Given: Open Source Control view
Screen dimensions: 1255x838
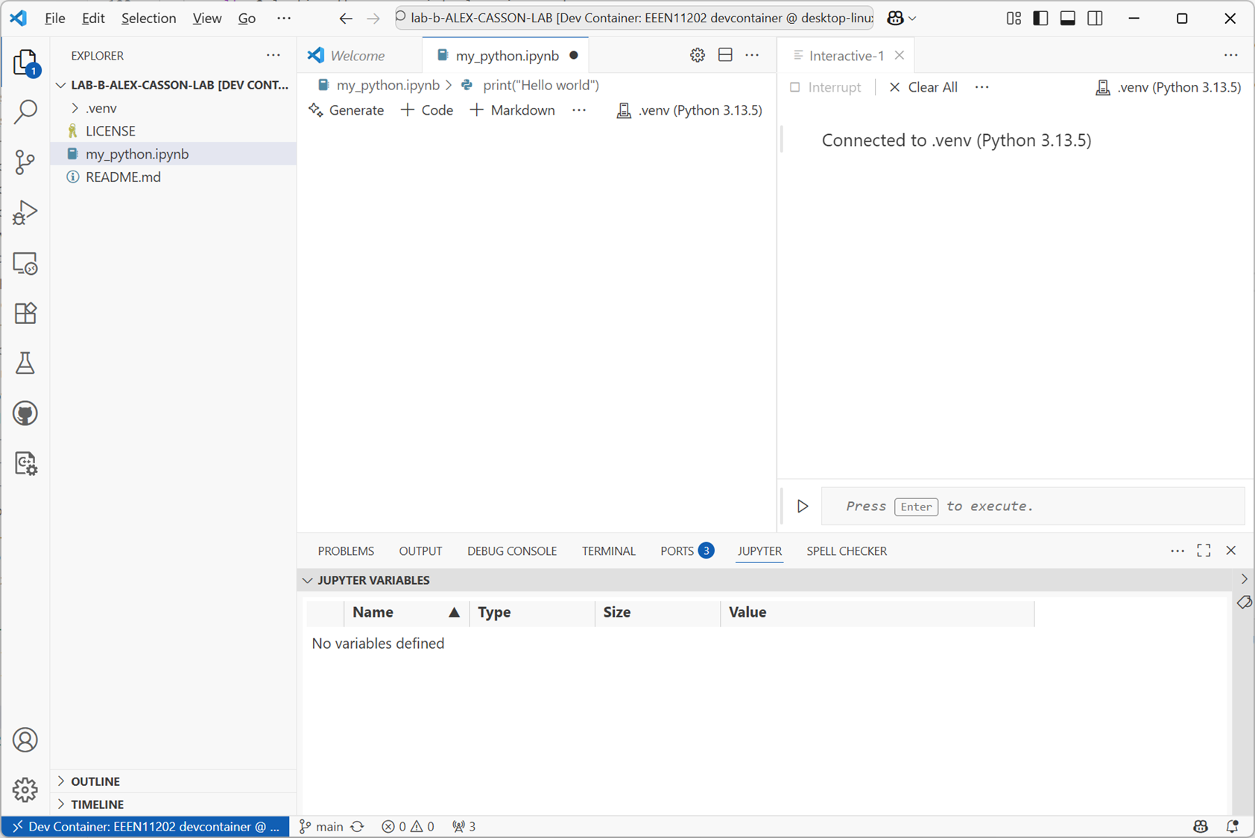Looking at the screenshot, I should coord(25,162).
